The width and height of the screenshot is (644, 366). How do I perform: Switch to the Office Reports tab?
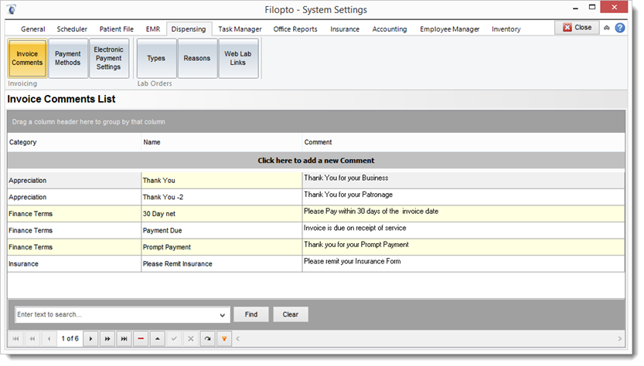295,29
